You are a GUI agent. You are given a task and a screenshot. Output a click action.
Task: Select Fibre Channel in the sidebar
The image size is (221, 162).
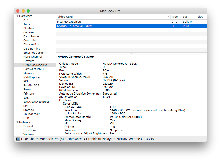click(x=33, y=57)
